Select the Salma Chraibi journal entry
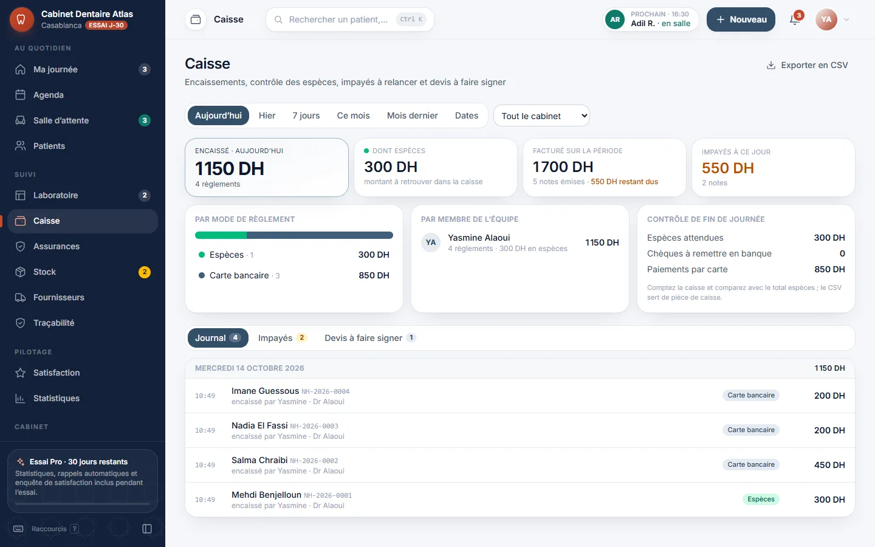This screenshot has width=875, height=547. [520, 465]
